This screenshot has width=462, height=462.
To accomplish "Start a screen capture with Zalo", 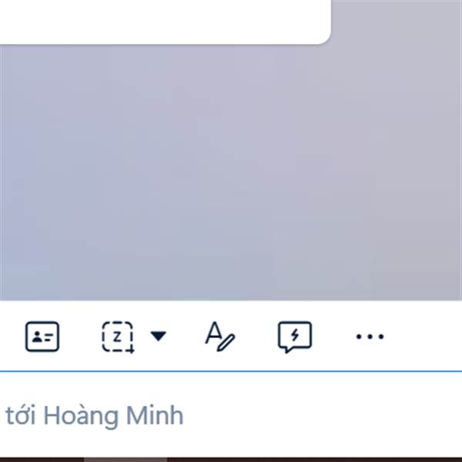I will [118, 336].
